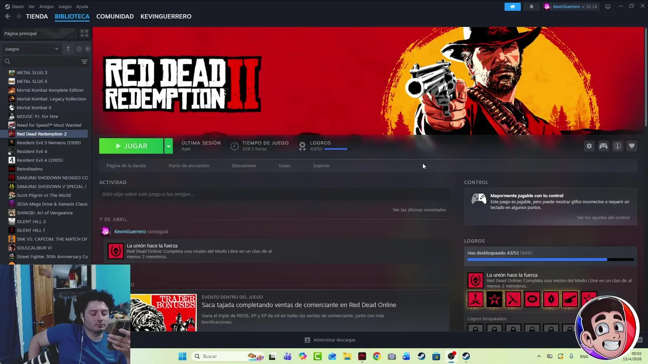
Task: Click Administrar descargas
Action: (334, 340)
